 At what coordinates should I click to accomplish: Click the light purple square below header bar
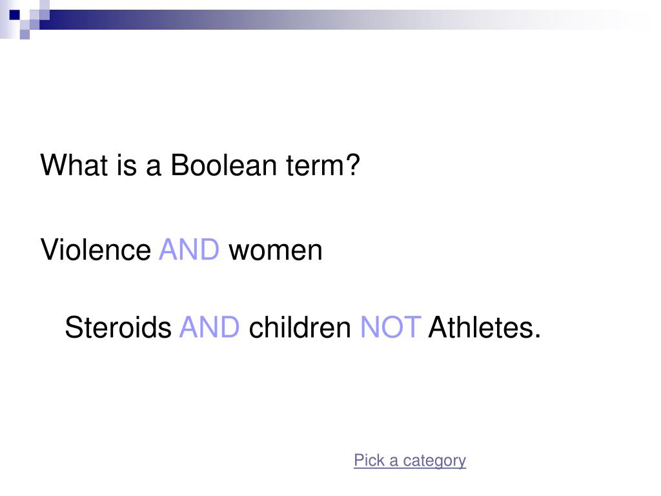(25, 34)
